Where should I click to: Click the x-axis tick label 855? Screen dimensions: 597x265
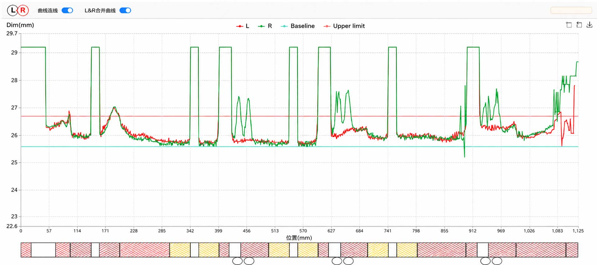(444, 231)
